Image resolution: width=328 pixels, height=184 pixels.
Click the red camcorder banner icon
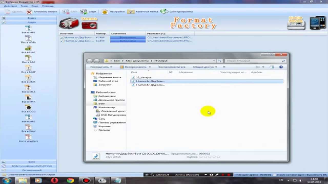point(69,24)
